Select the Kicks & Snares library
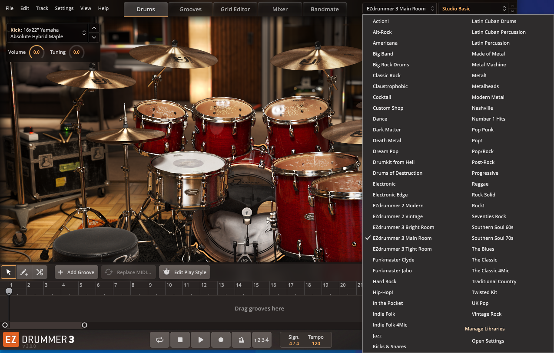Image resolution: width=554 pixels, height=353 pixels. [x=389, y=346]
